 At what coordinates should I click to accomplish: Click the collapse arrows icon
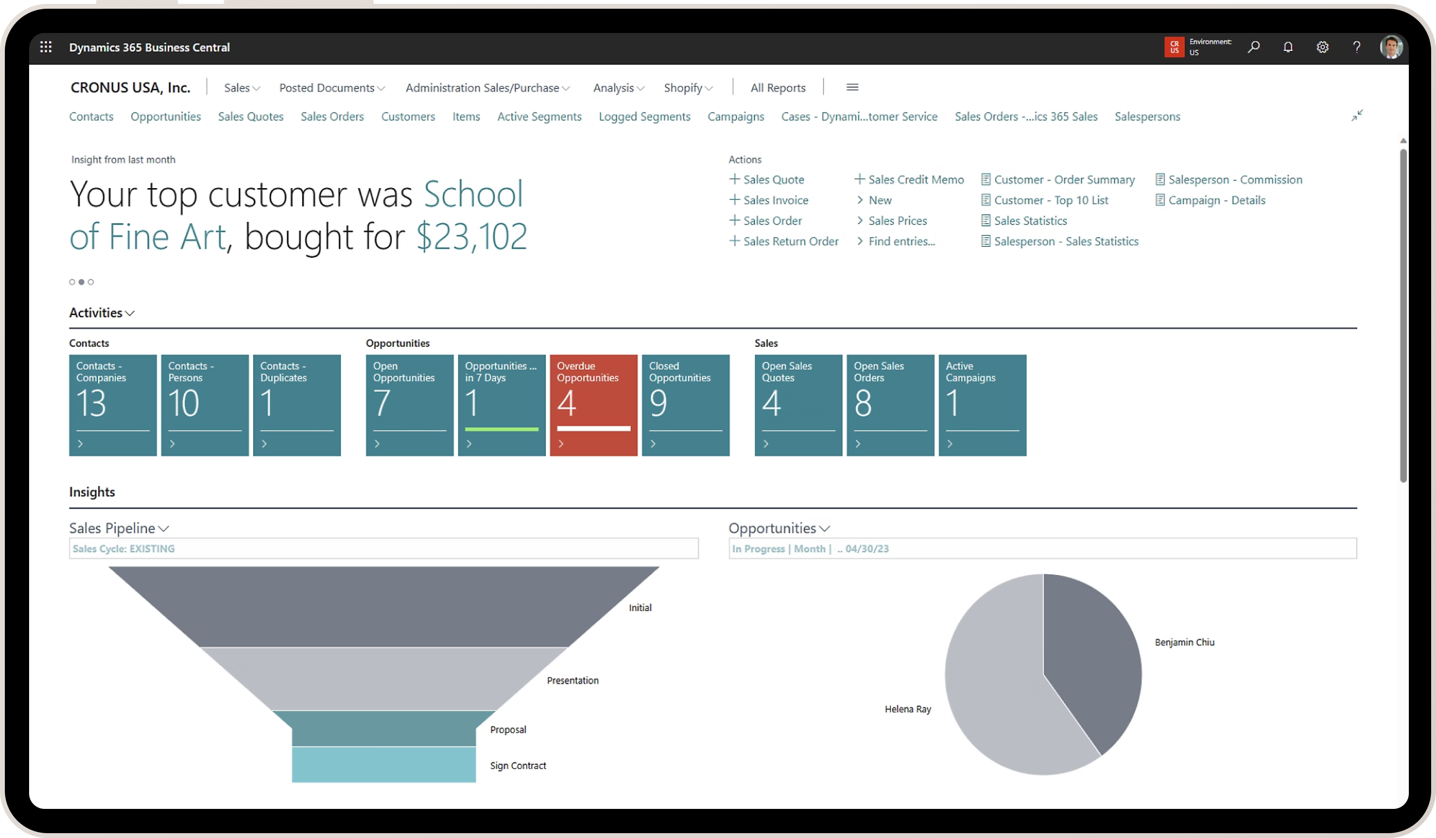[1357, 115]
